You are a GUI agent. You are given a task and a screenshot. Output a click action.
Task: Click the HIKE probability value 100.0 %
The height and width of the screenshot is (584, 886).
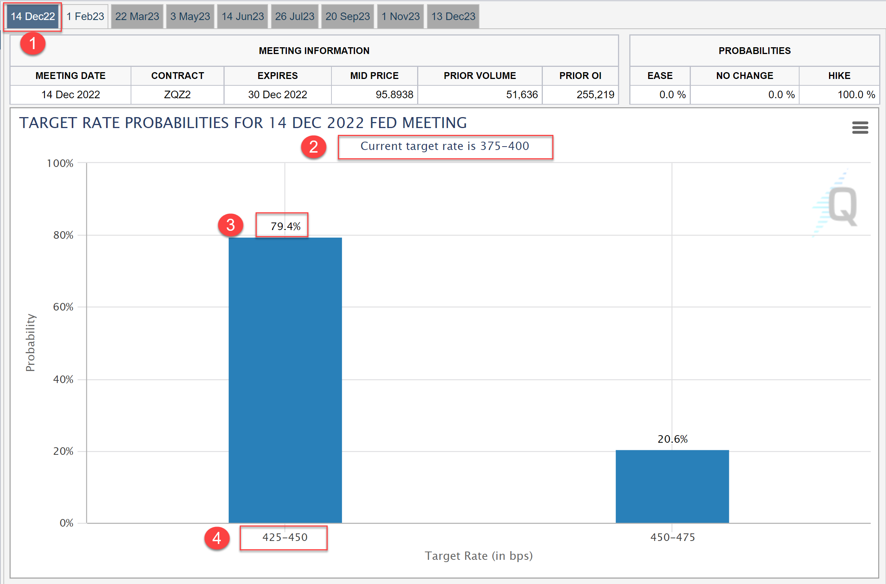[x=856, y=94]
